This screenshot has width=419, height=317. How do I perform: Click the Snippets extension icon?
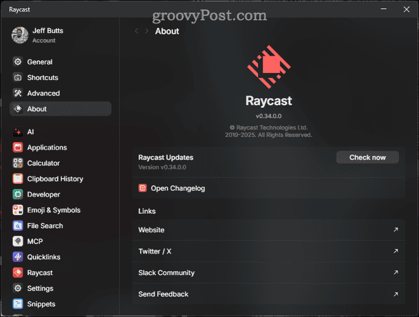18,304
